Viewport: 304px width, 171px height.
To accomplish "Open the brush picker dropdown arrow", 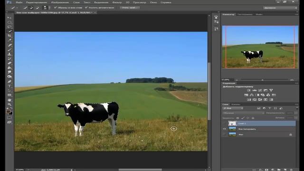I will [49, 8].
